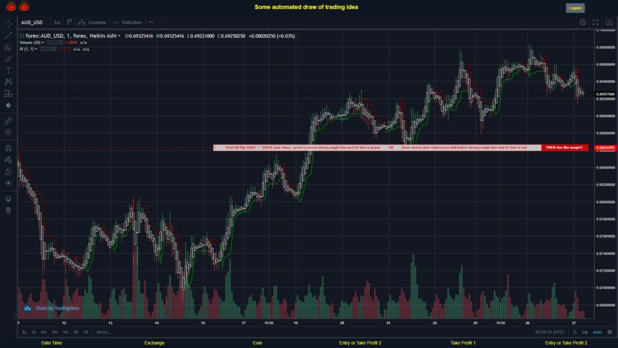Set range to 6m

[x=43, y=332]
